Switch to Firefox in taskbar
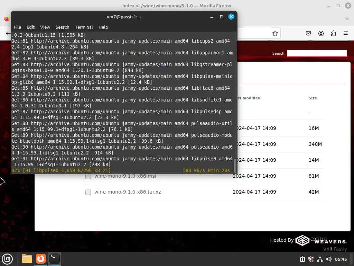 pos(41,258)
